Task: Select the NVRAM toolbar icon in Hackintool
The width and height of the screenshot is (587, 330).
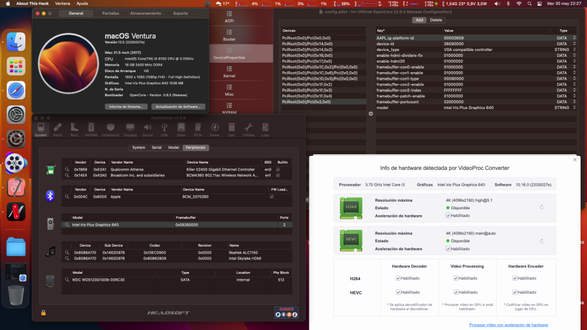Action: (x=91, y=130)
